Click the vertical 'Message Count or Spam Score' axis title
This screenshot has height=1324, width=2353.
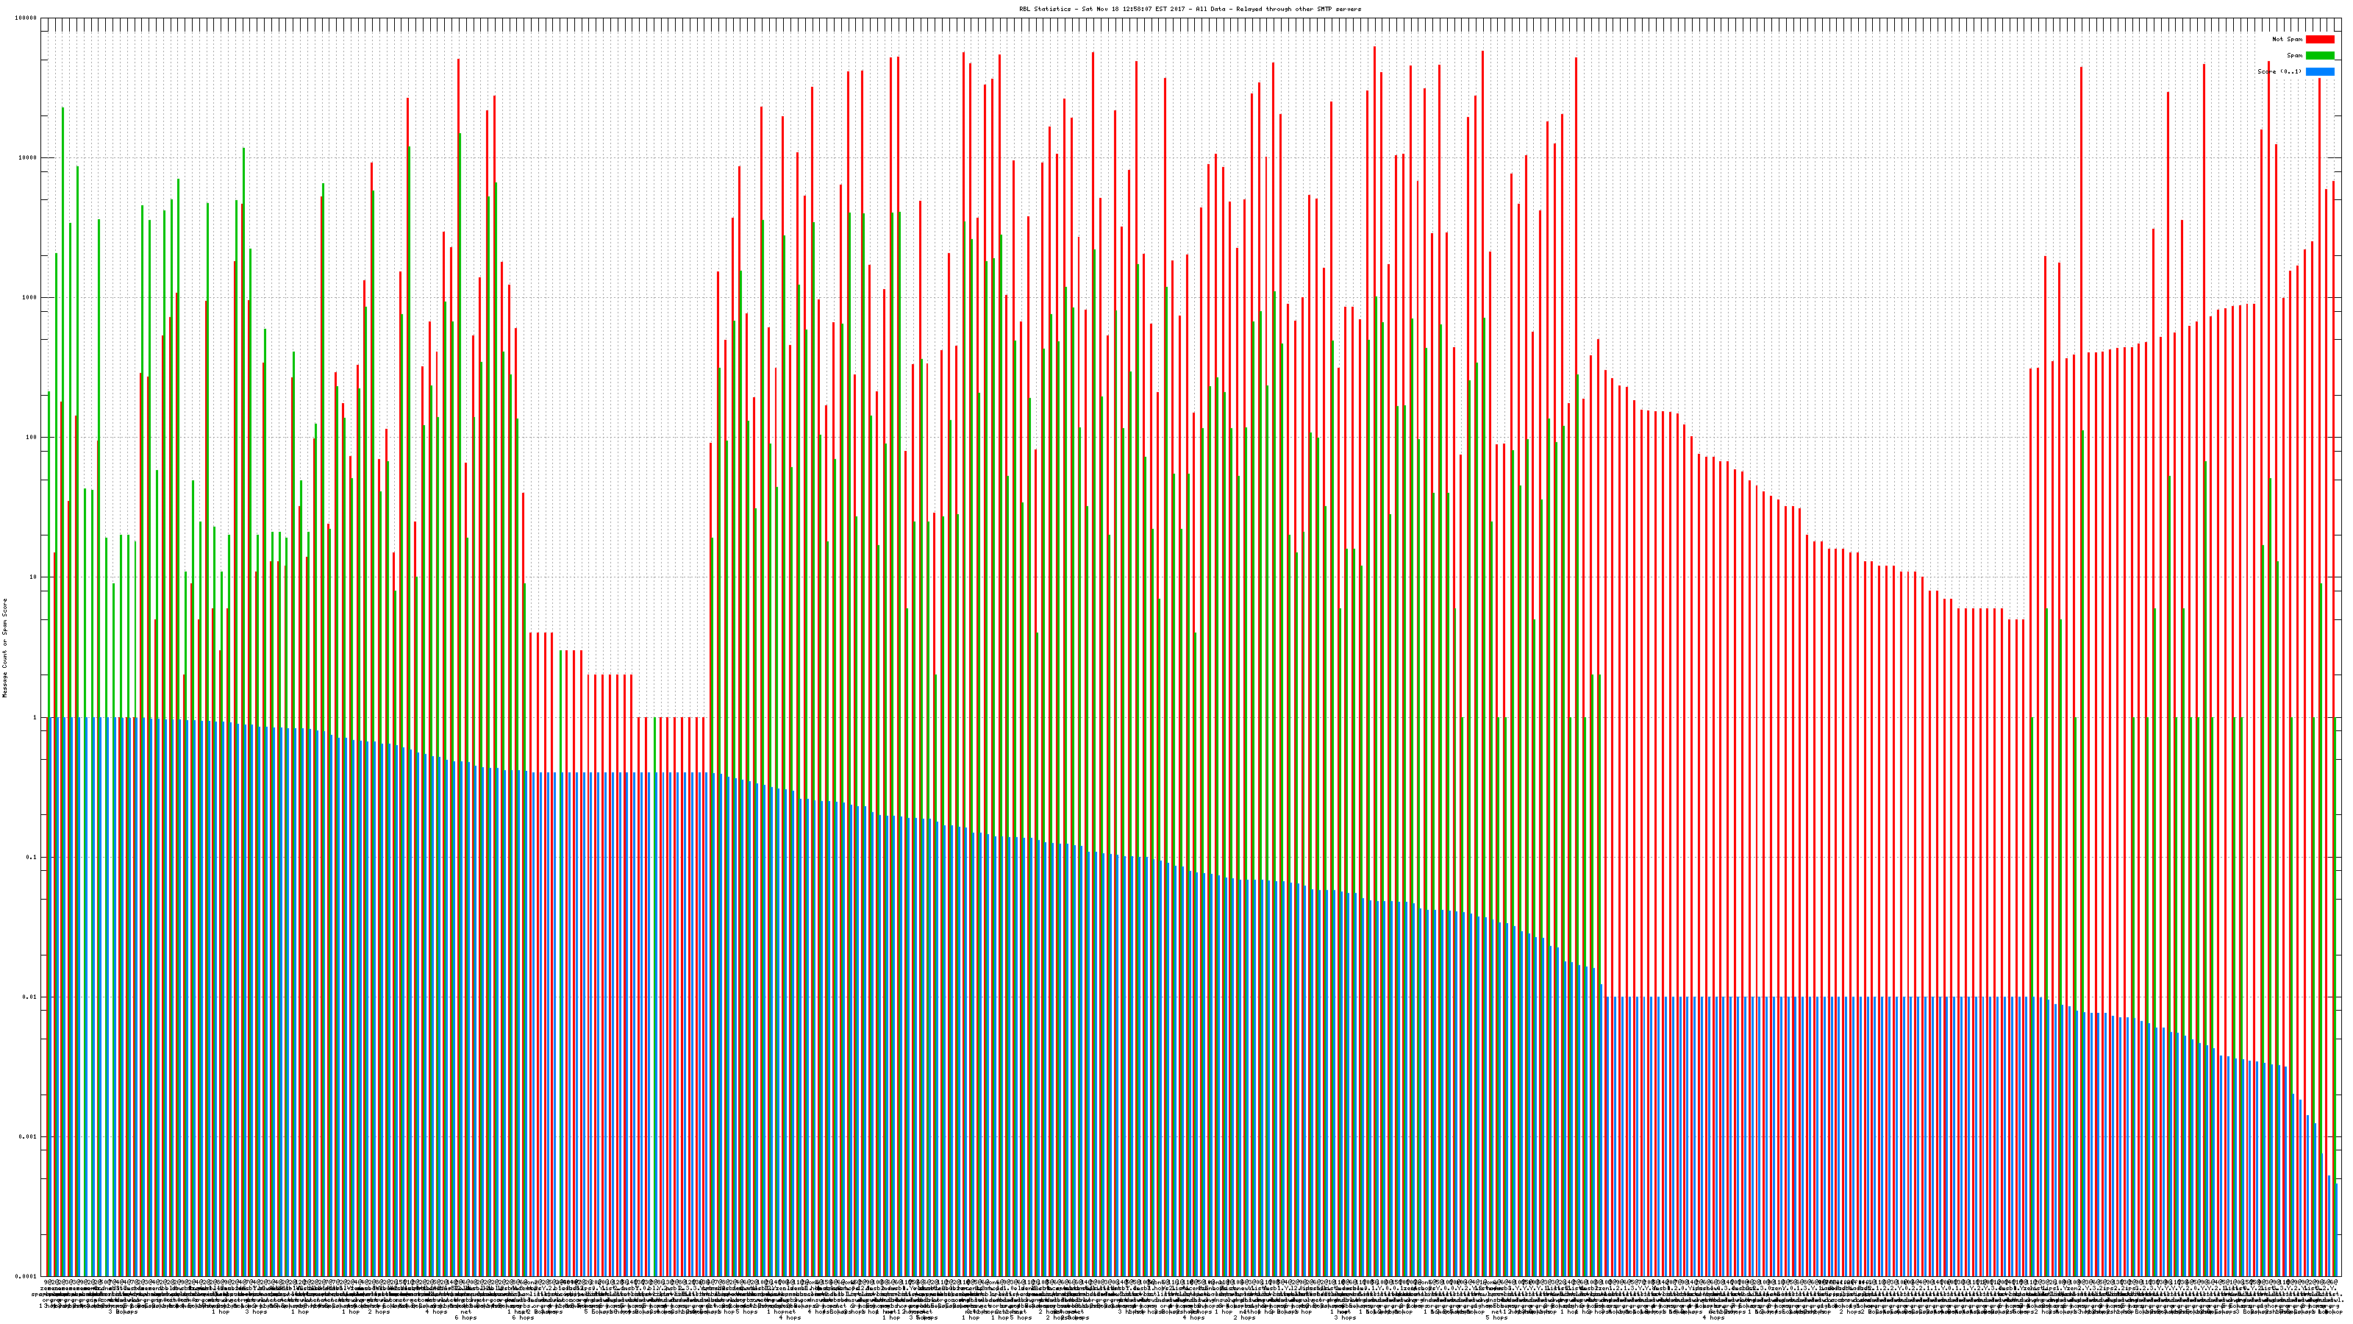(4, 648)
